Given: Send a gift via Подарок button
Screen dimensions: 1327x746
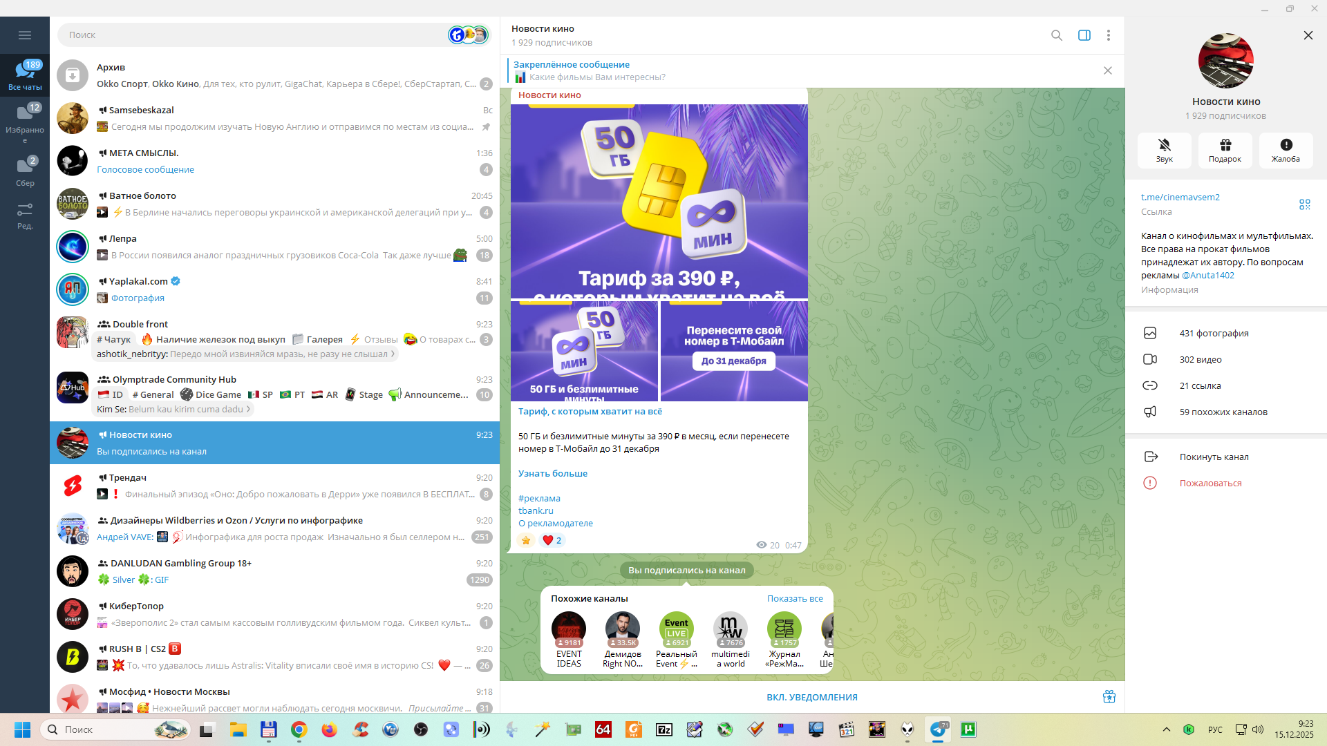Looking at the screenshot, I should coord(1225,150).
